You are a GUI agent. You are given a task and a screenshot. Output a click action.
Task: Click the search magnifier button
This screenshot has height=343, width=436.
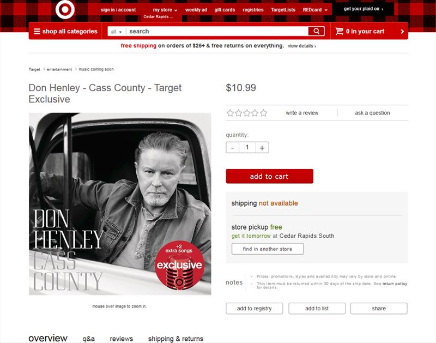(x=316, y=31)
